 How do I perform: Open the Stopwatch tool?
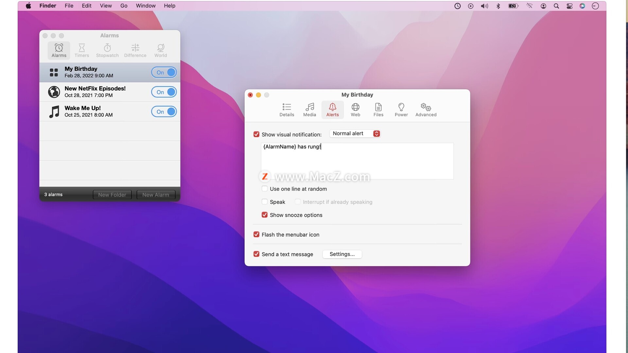(107, 50)
